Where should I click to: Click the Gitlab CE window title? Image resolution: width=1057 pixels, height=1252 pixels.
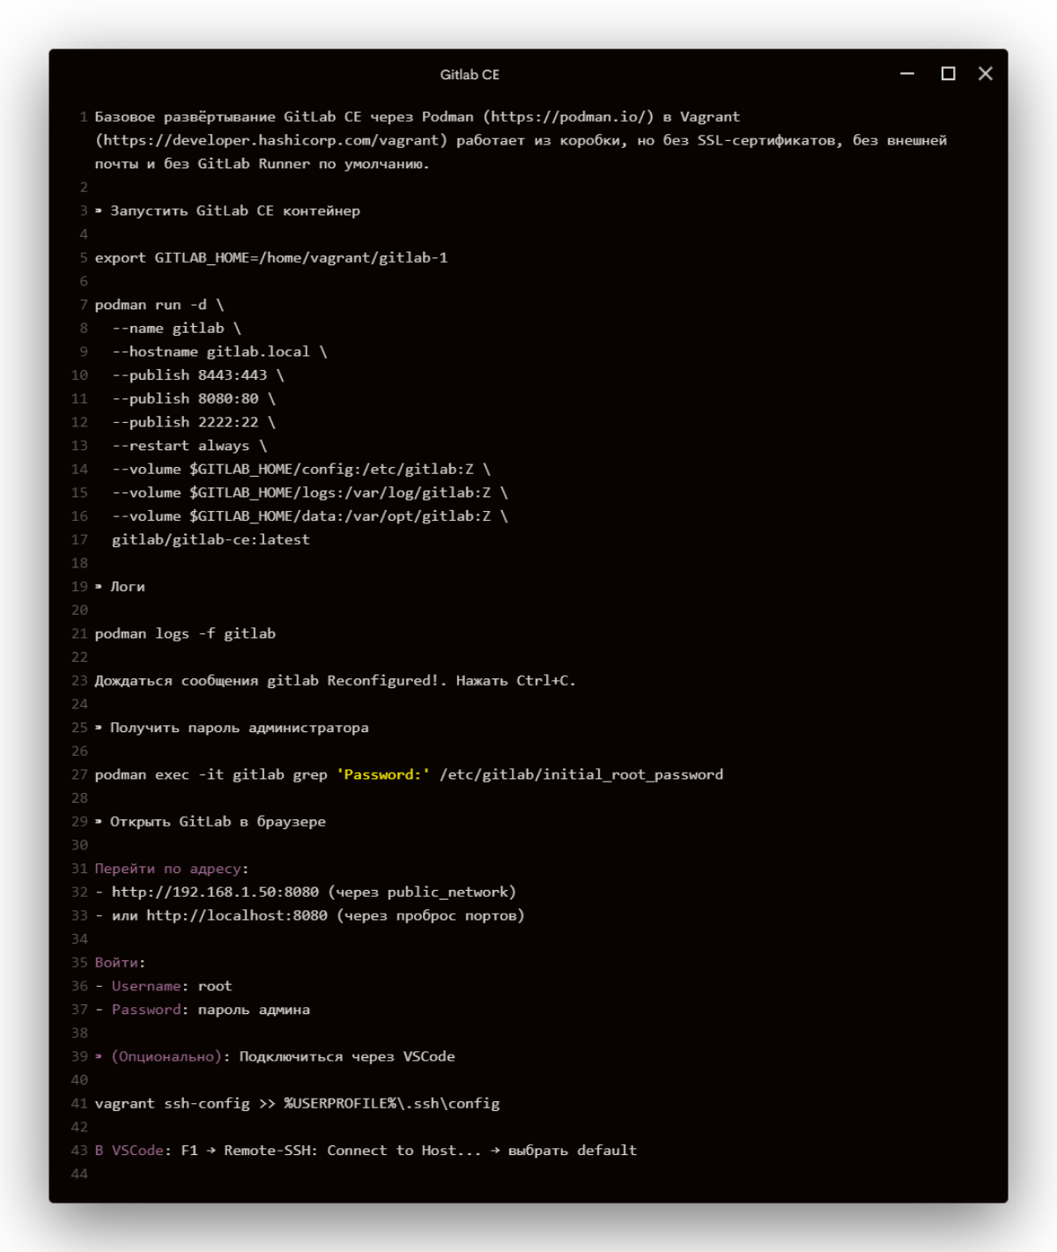[x=469, y=75]
